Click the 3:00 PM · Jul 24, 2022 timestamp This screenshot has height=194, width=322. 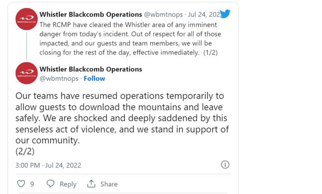coord(48,165)
